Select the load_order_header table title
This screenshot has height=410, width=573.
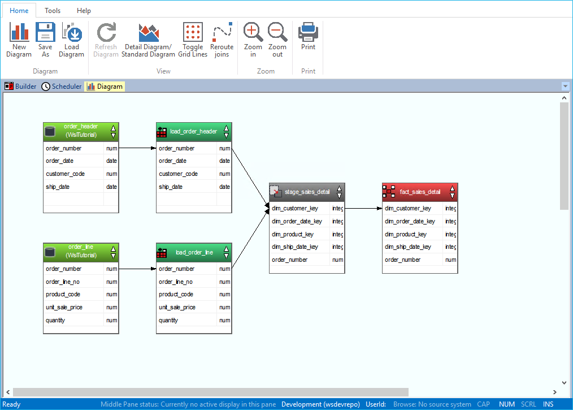pos(193,131)
